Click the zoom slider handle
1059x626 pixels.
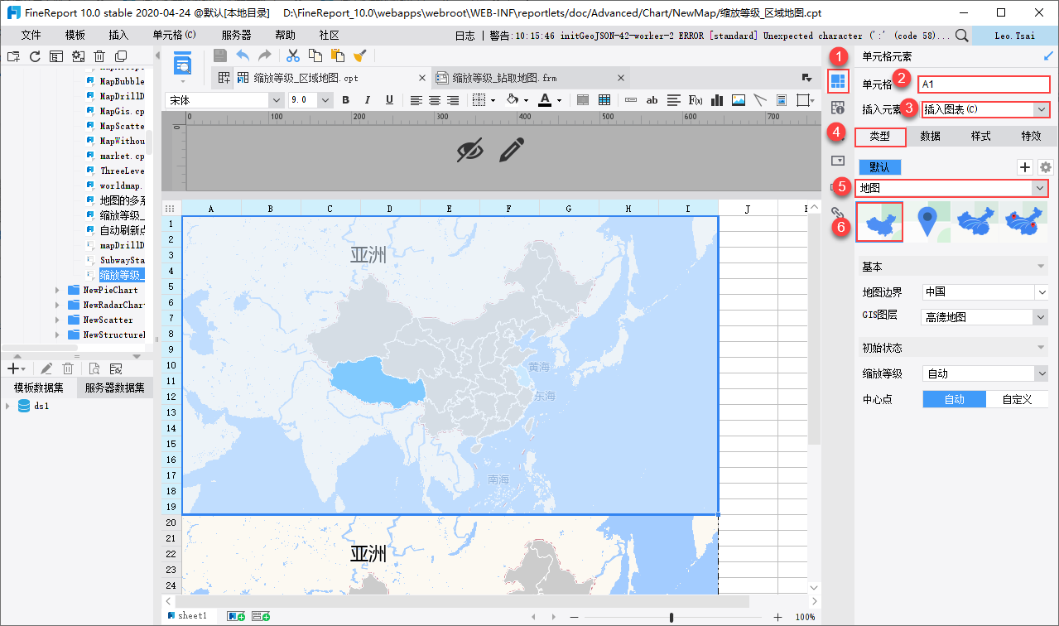671,617
